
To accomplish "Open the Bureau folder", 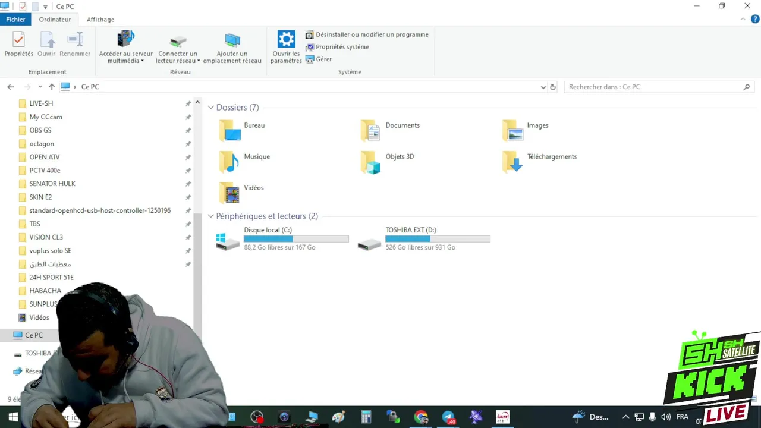I will pos(242,130).
